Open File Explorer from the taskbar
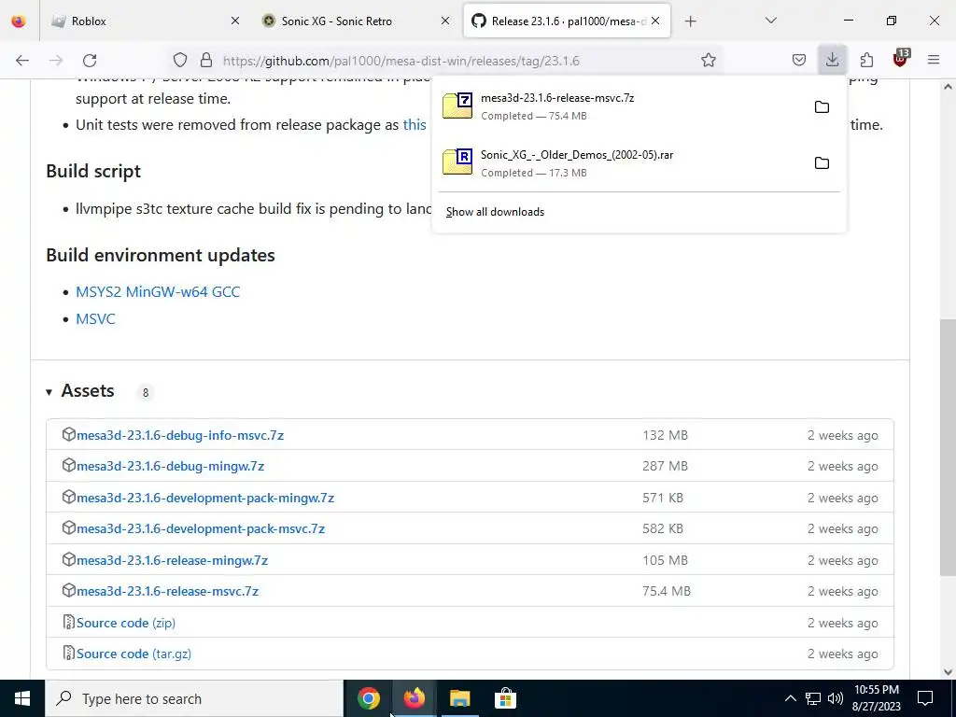 tap(459, 698)
